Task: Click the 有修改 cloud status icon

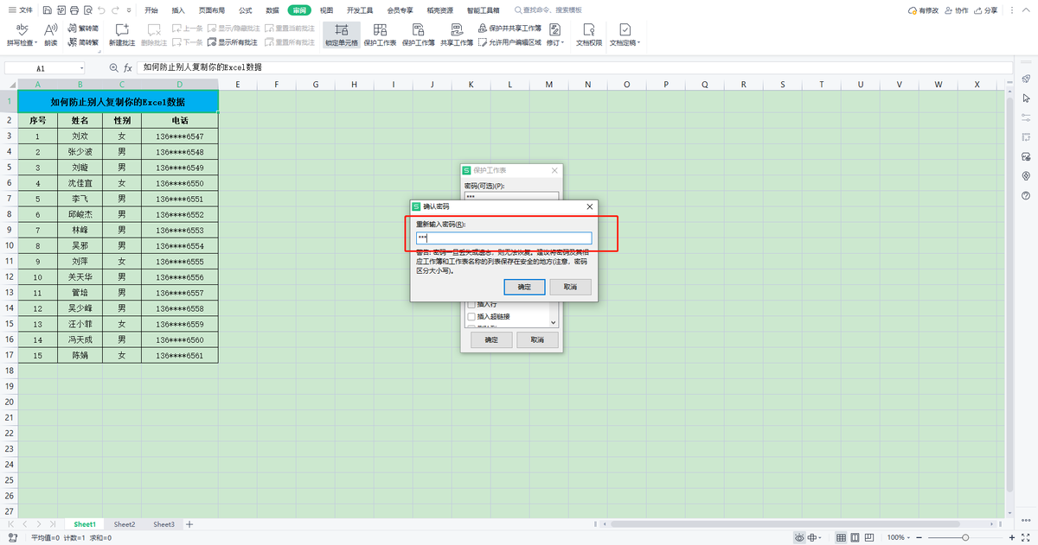Action: coord(923,10)
